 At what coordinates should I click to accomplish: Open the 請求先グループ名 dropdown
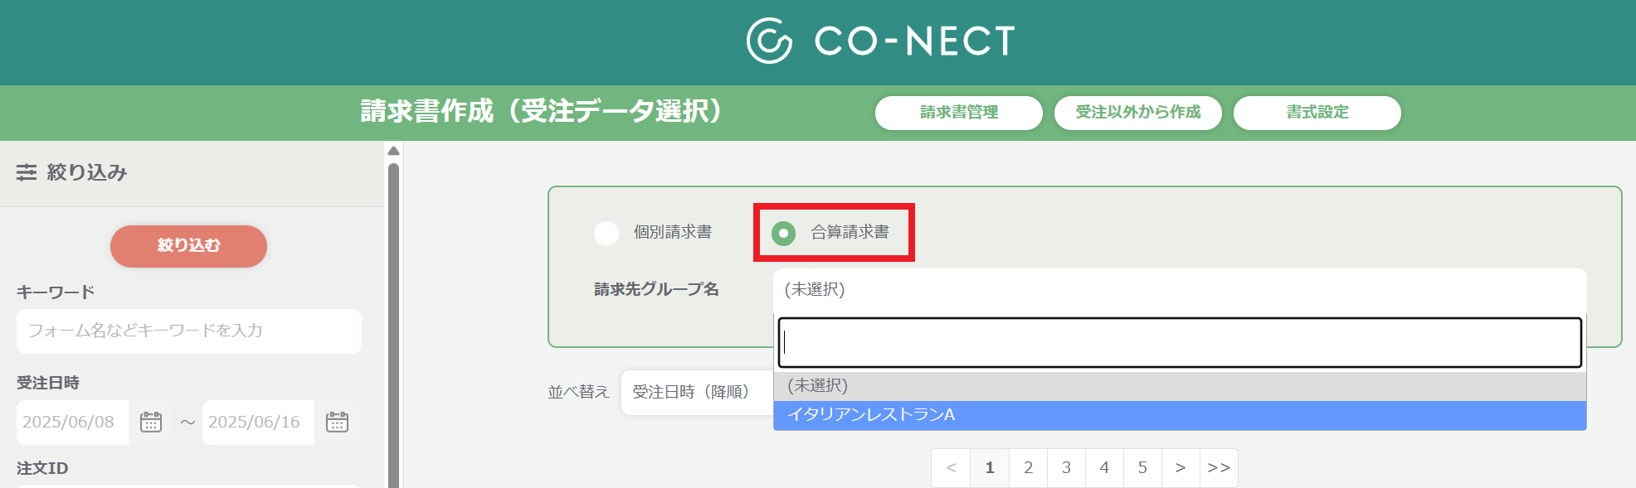(x=1180, y=290)
